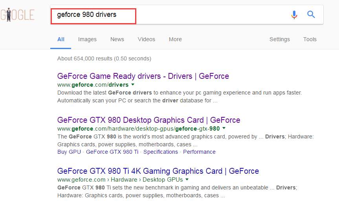Switch to the Videos tab
This screenshot has height=202, width=339.
[147, 39]
